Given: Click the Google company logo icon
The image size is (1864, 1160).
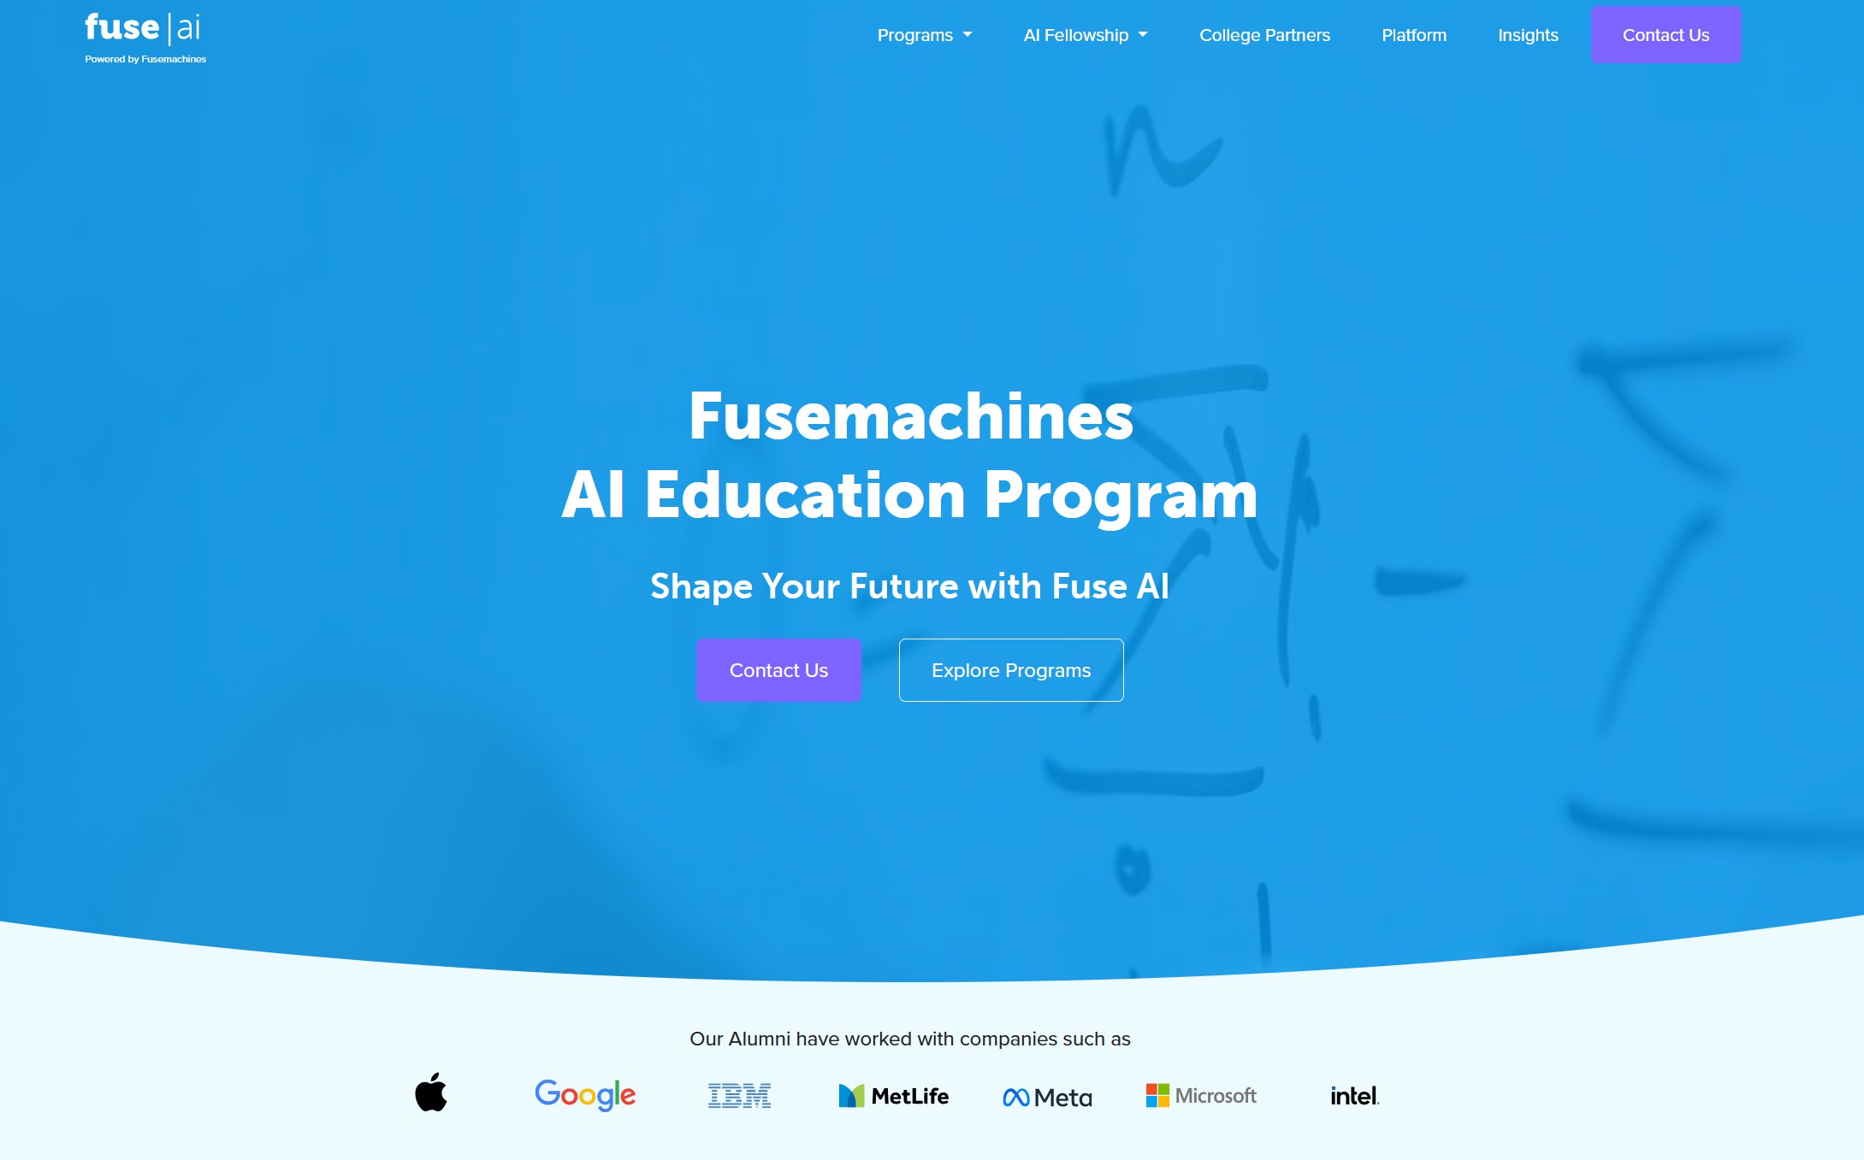Looking at the screenshot, I should [x=584, y=1094].
